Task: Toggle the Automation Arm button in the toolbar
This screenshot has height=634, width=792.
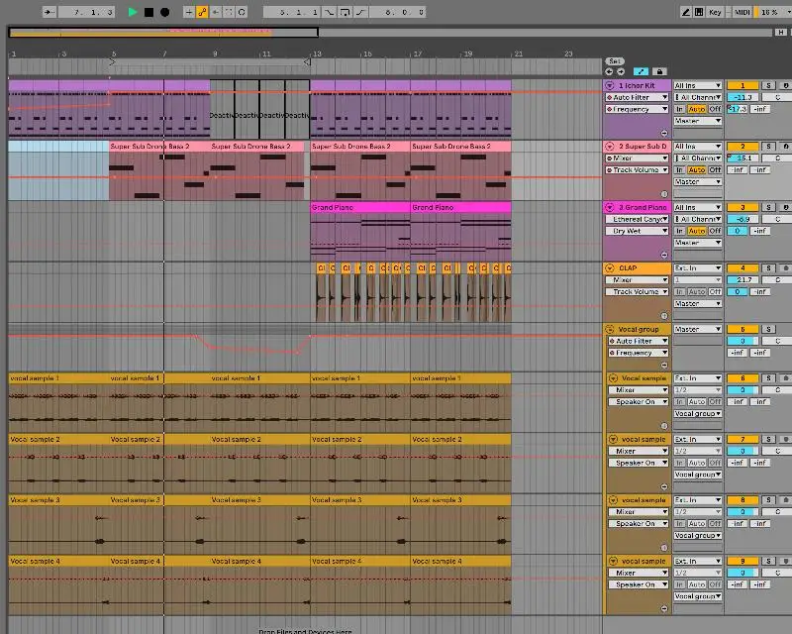Action: (x=202, y=12)
